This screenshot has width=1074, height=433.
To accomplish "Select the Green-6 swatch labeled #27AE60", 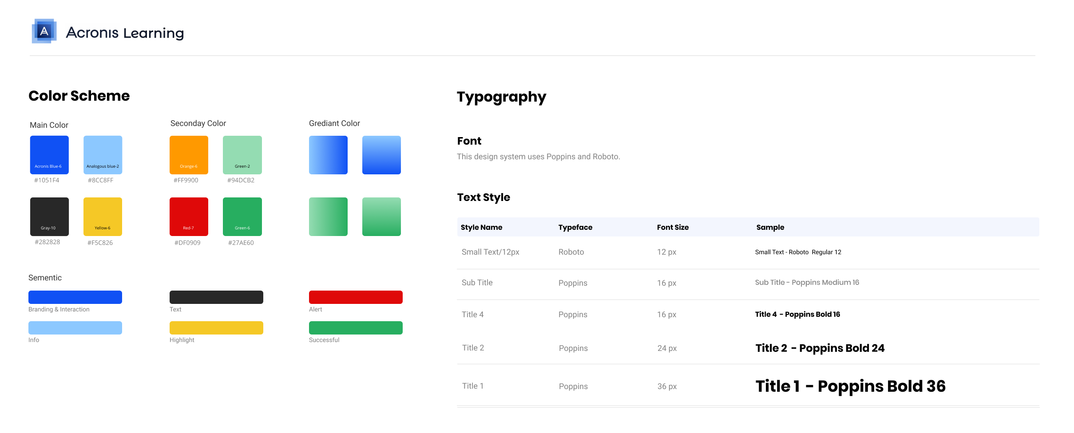I will click(x=242, y=216).
